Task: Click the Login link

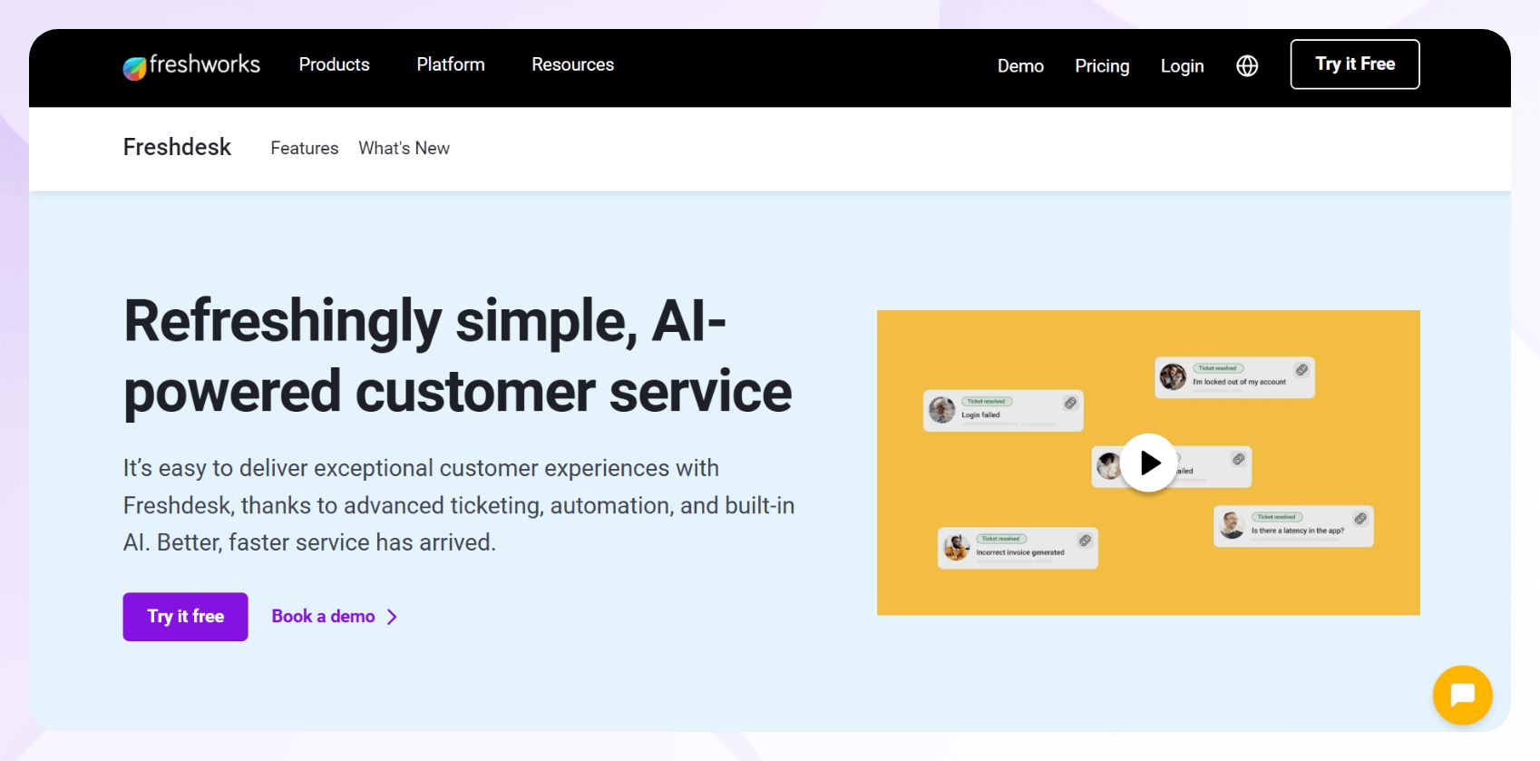Action: [x=1182, y=66]
